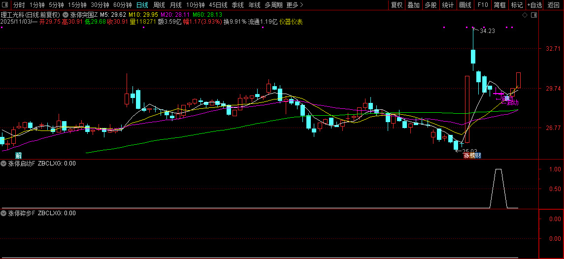Click the 解 info badge below the chart
564x259 pixels.
(x=18, y=156)
